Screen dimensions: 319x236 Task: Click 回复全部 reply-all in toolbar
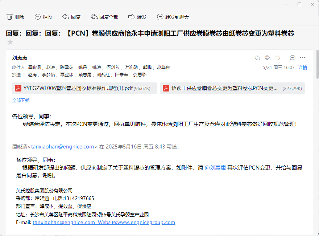pos(104,17)
